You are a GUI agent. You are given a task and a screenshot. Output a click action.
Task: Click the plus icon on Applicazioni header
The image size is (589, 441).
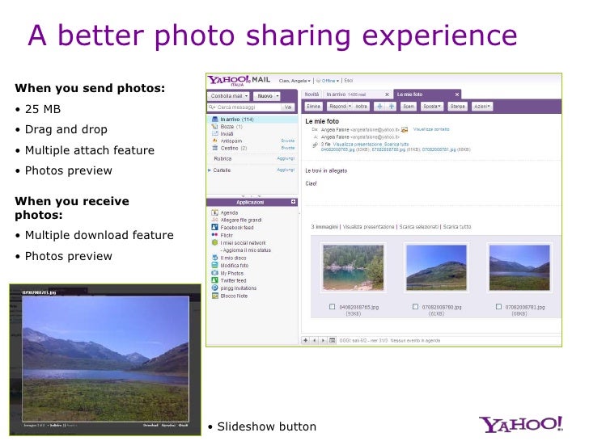tap(294, 202)
